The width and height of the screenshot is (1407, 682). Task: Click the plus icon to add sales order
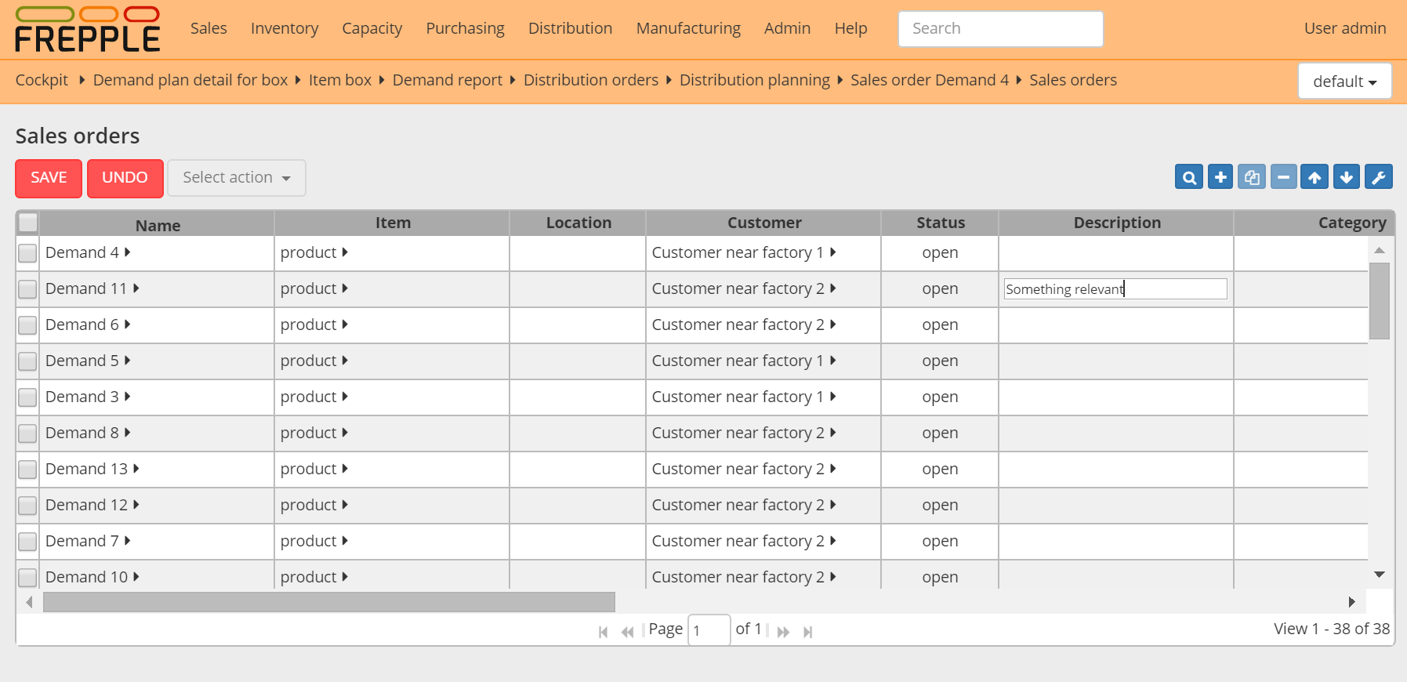pos(1220,177)
